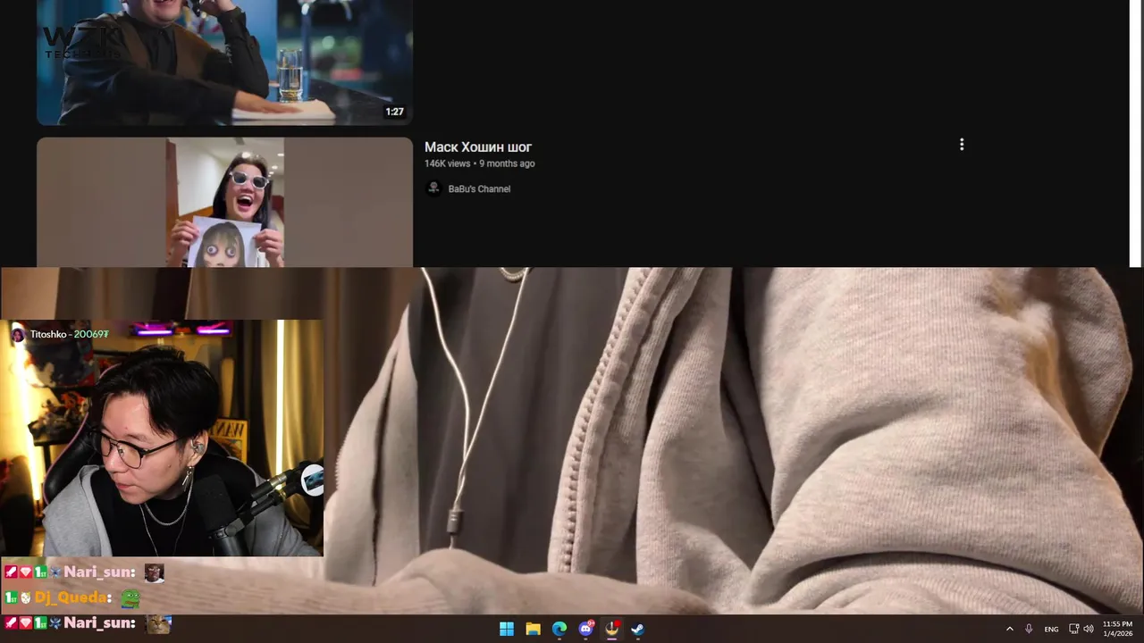Show hidden system tray icons
The height and width of the screenshot is (643, 1144).
point(1010,629)
